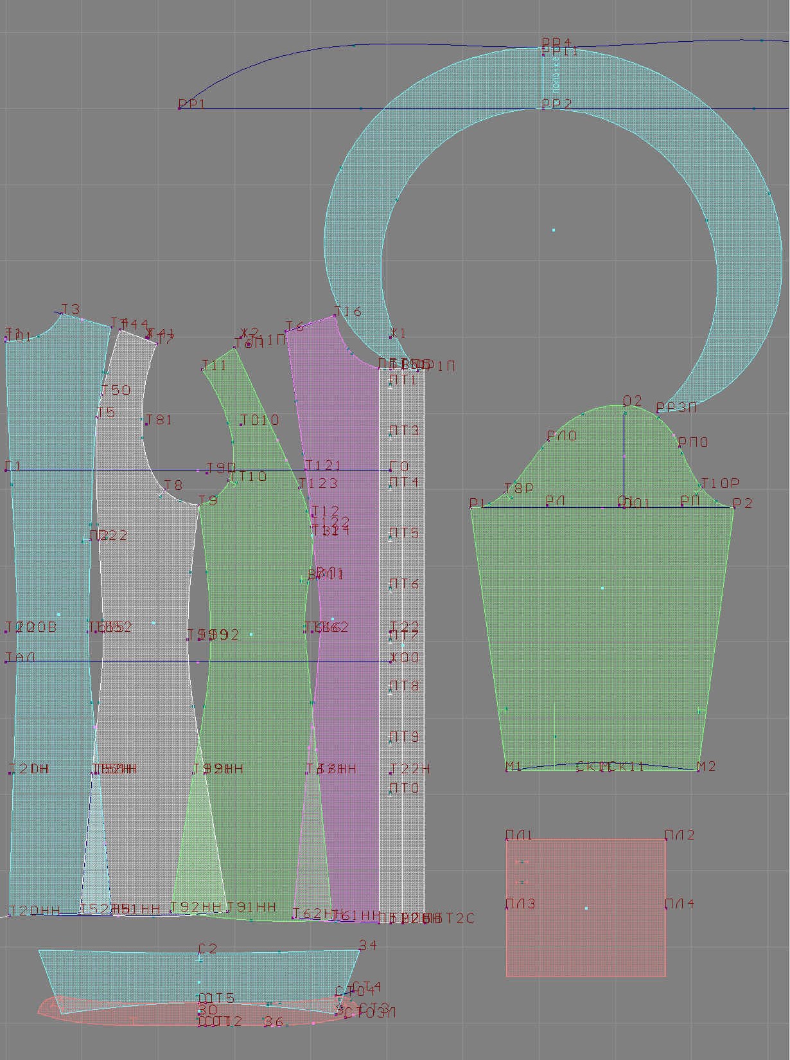Select point O2 at sleeve cap top
The image size is (790, 1060).
pos(624,406)
